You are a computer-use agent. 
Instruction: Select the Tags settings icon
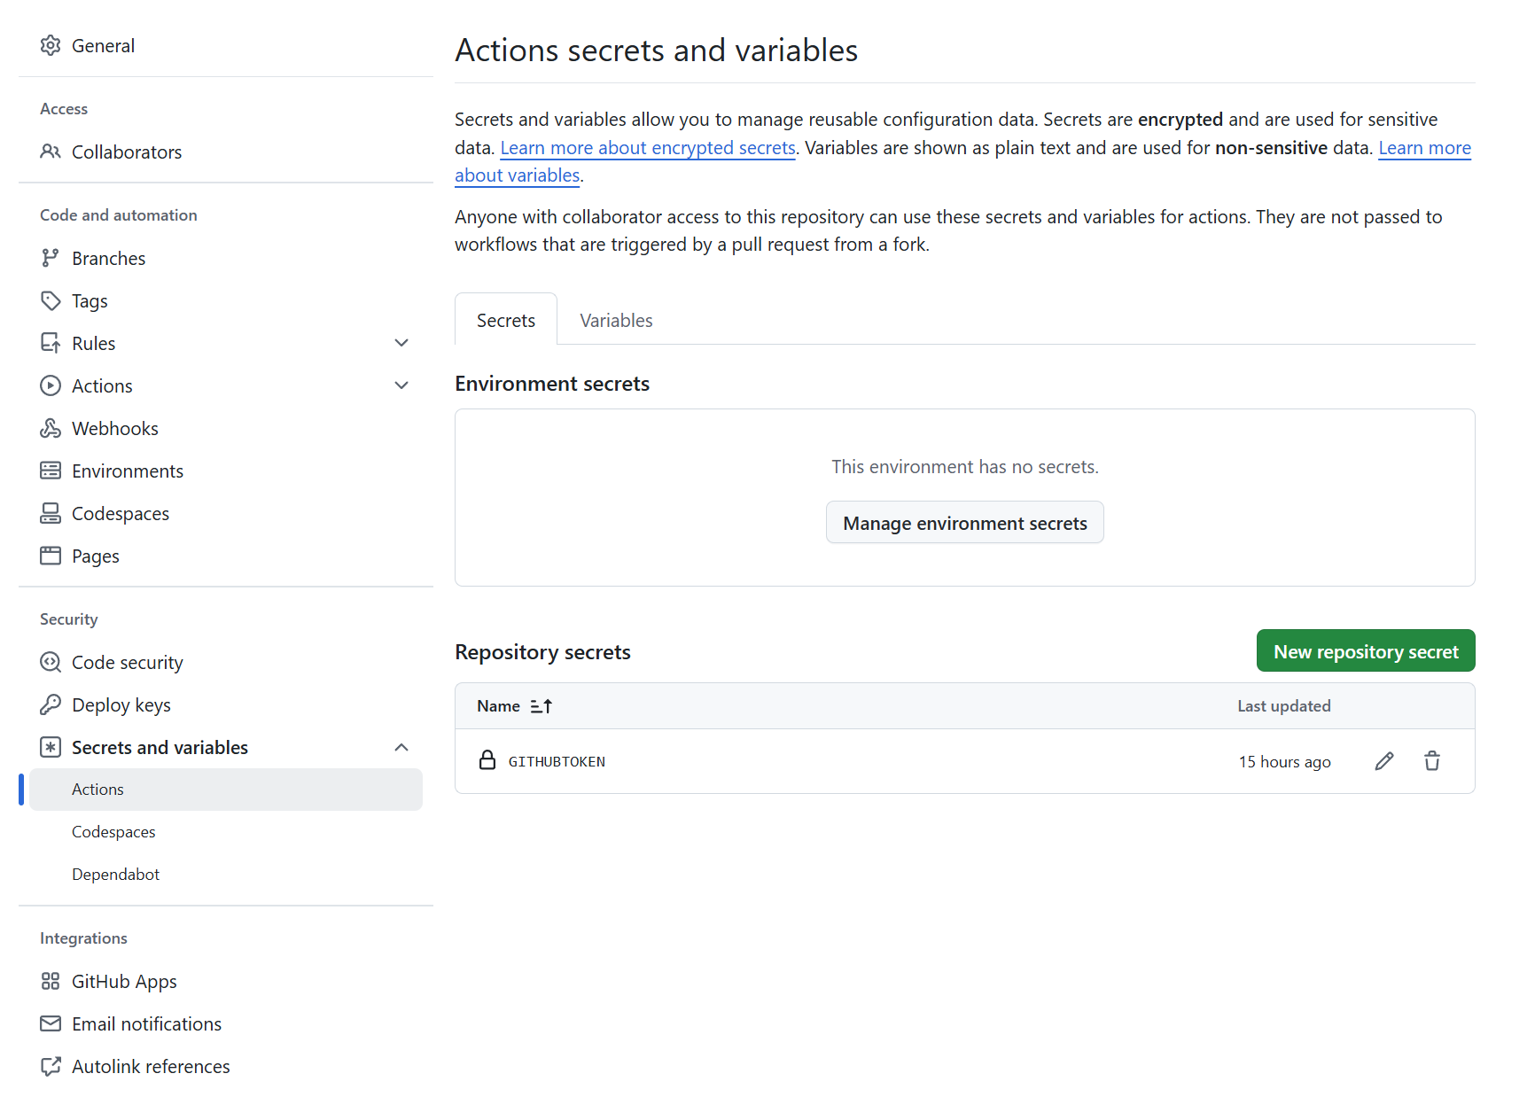click(51, 300)
